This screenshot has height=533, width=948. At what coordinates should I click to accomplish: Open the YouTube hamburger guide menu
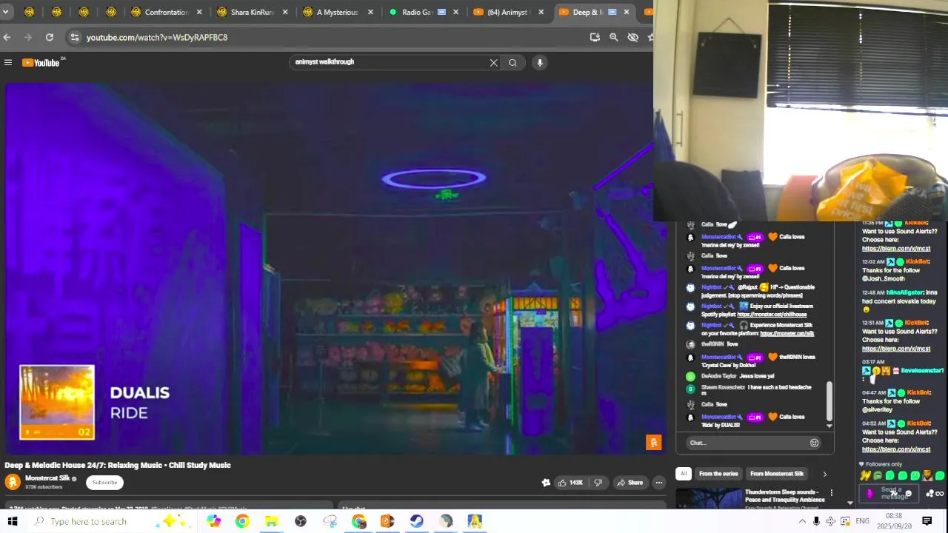tap(8, 63)
